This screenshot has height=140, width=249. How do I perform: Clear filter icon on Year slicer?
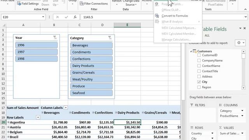coord(55,38)
